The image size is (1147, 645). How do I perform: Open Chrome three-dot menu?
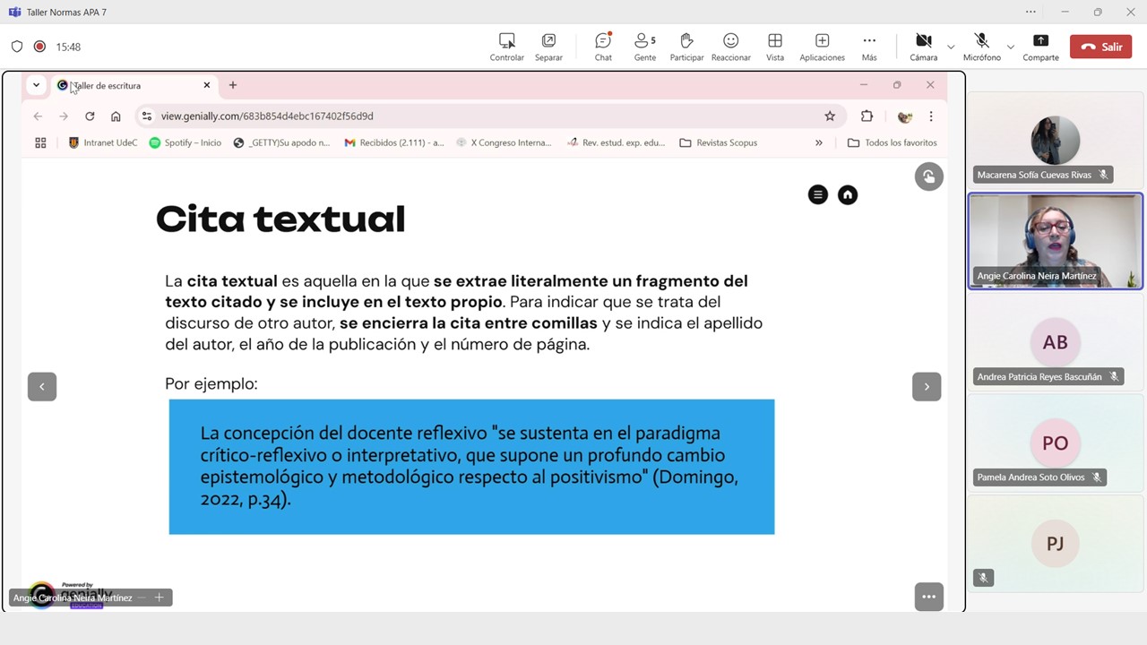coord(931,116)
